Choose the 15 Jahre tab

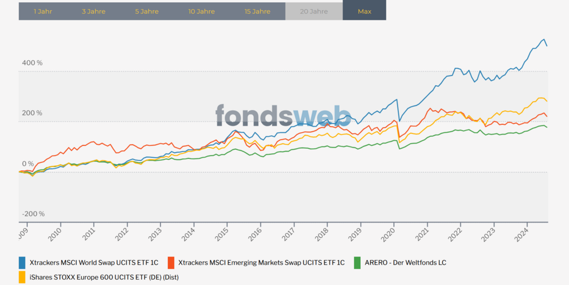pyautogui.click(x=257, y=11)
